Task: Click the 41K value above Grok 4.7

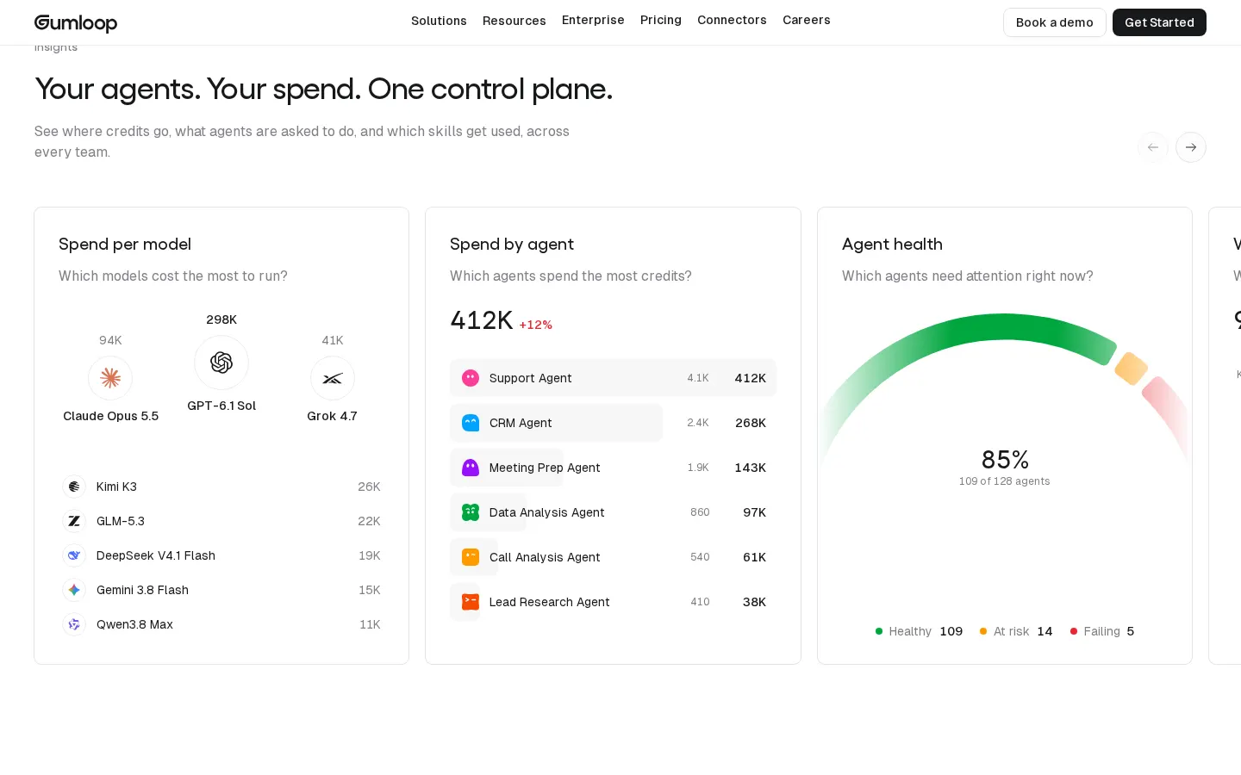Action: click(333, 340)
